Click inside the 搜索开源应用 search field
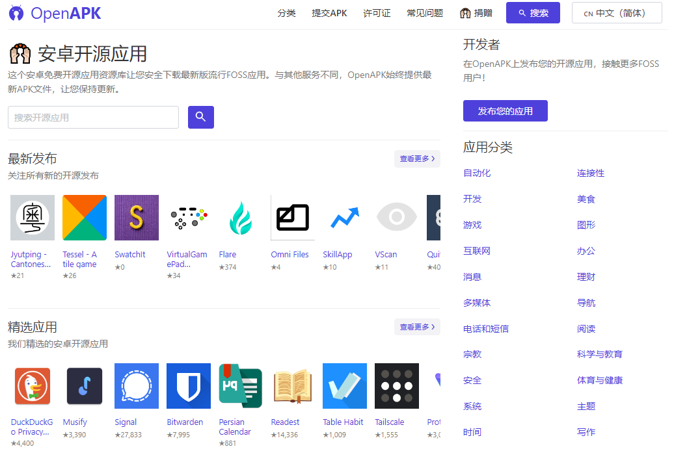 point(92,117)
